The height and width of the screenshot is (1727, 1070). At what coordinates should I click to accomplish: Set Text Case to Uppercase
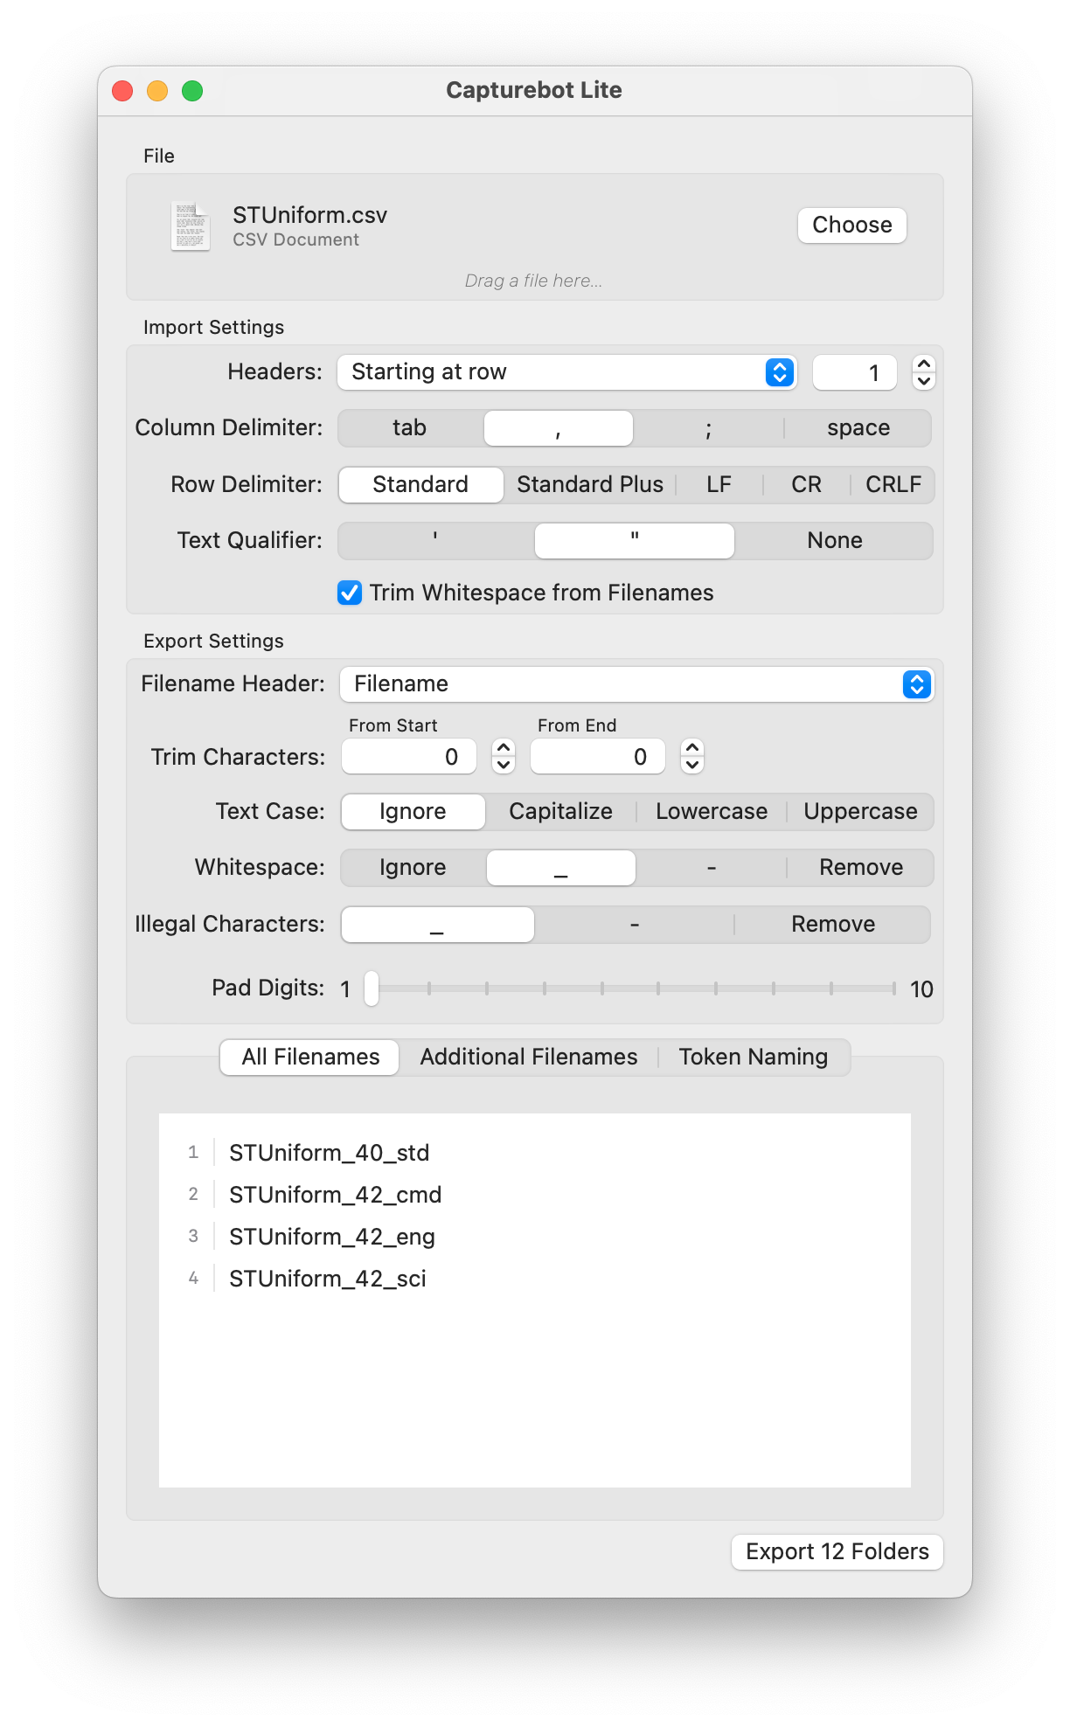click(x=859, y=812)
